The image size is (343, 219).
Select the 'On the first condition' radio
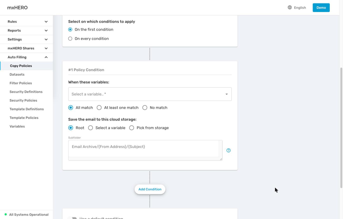pos(70,29)
